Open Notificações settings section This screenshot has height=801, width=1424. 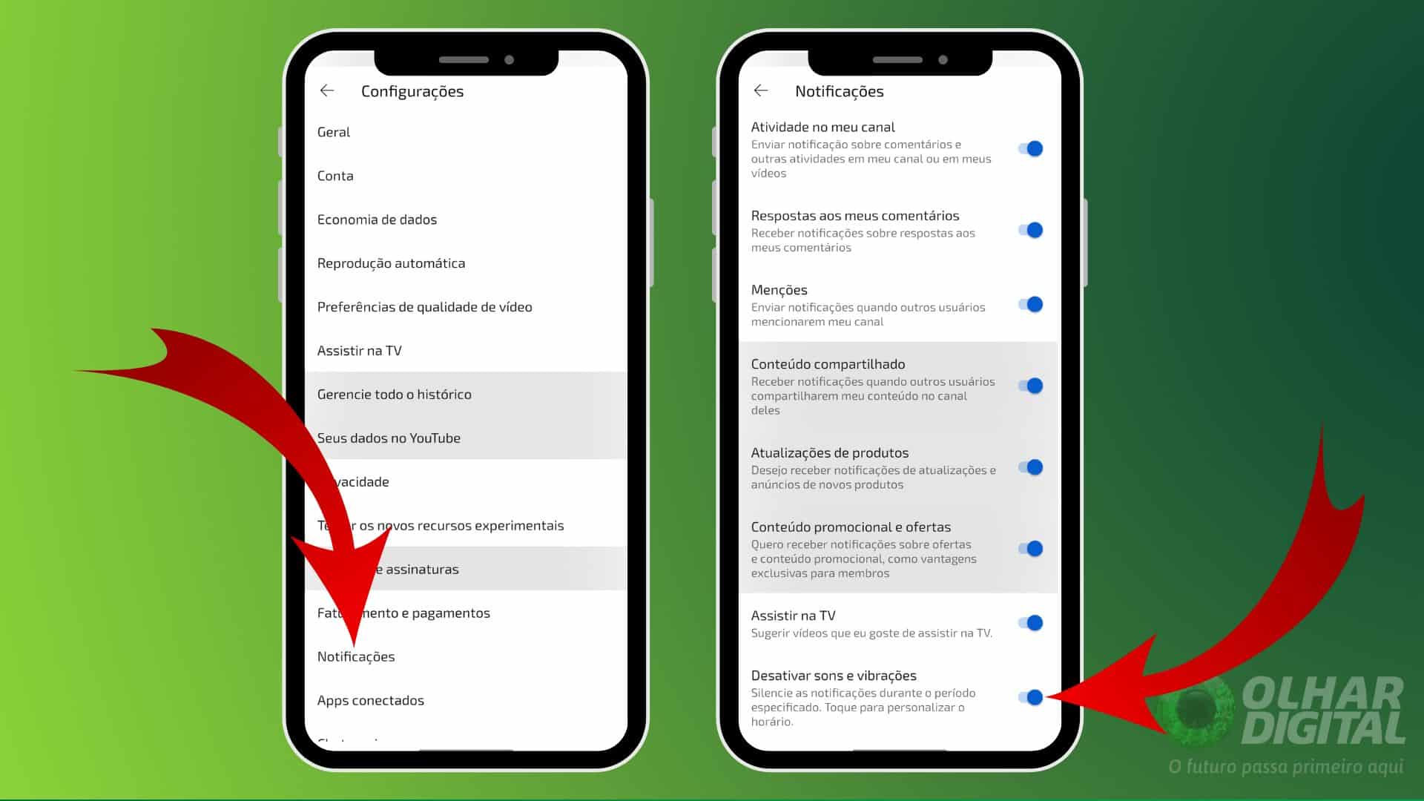(356, 656)
